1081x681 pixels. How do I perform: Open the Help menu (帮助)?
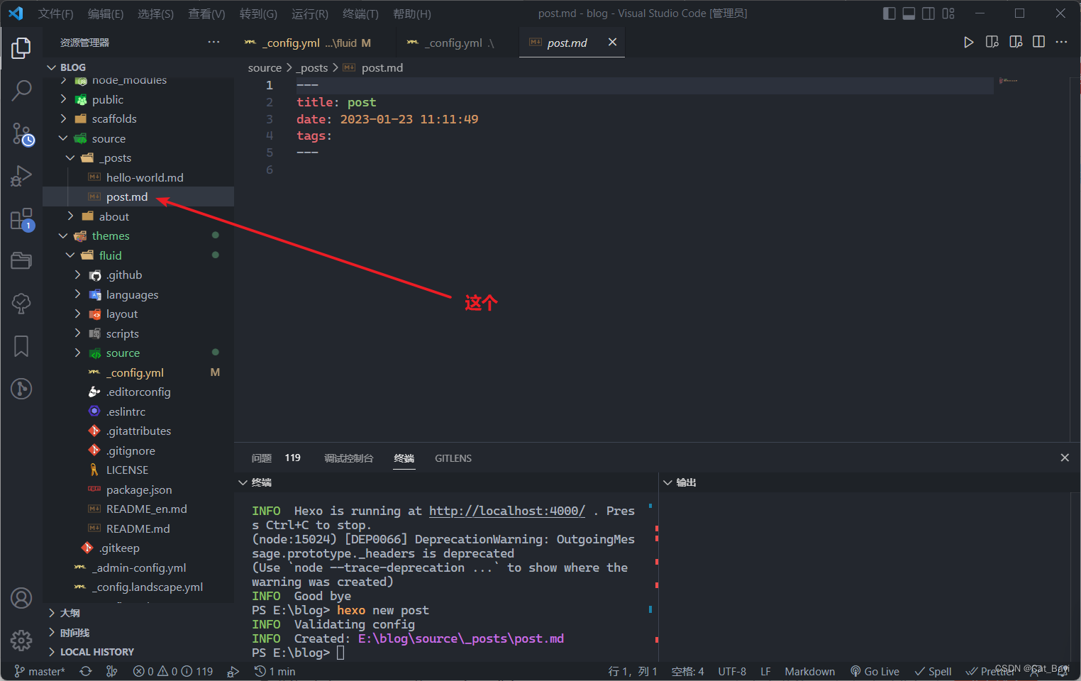(411, 13)
